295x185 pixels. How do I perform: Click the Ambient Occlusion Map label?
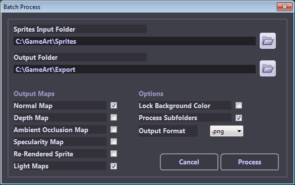click(x=60, y=130)
